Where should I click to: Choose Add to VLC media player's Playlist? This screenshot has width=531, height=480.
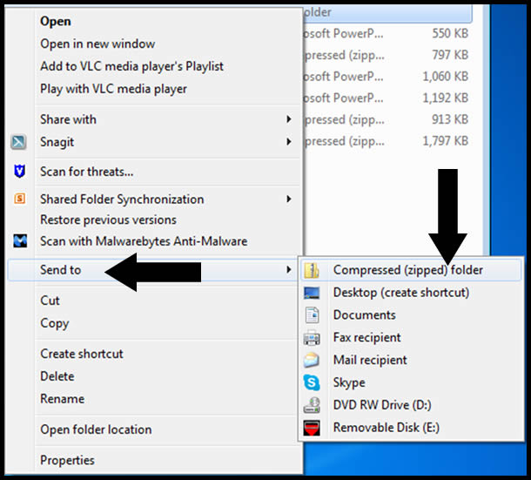tap(131, 66)
